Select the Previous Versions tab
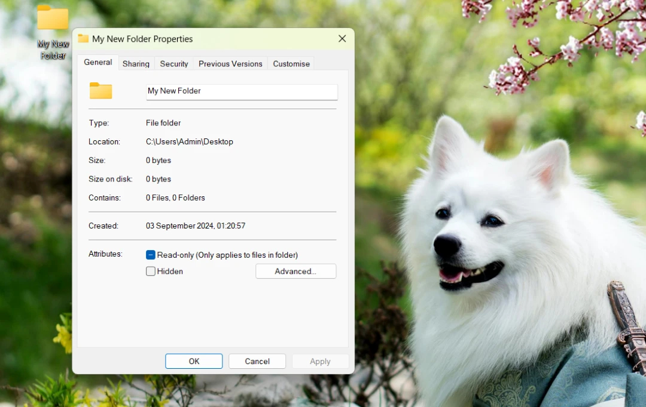The height and width of the screenshot is (407, 646). point(230,63)
